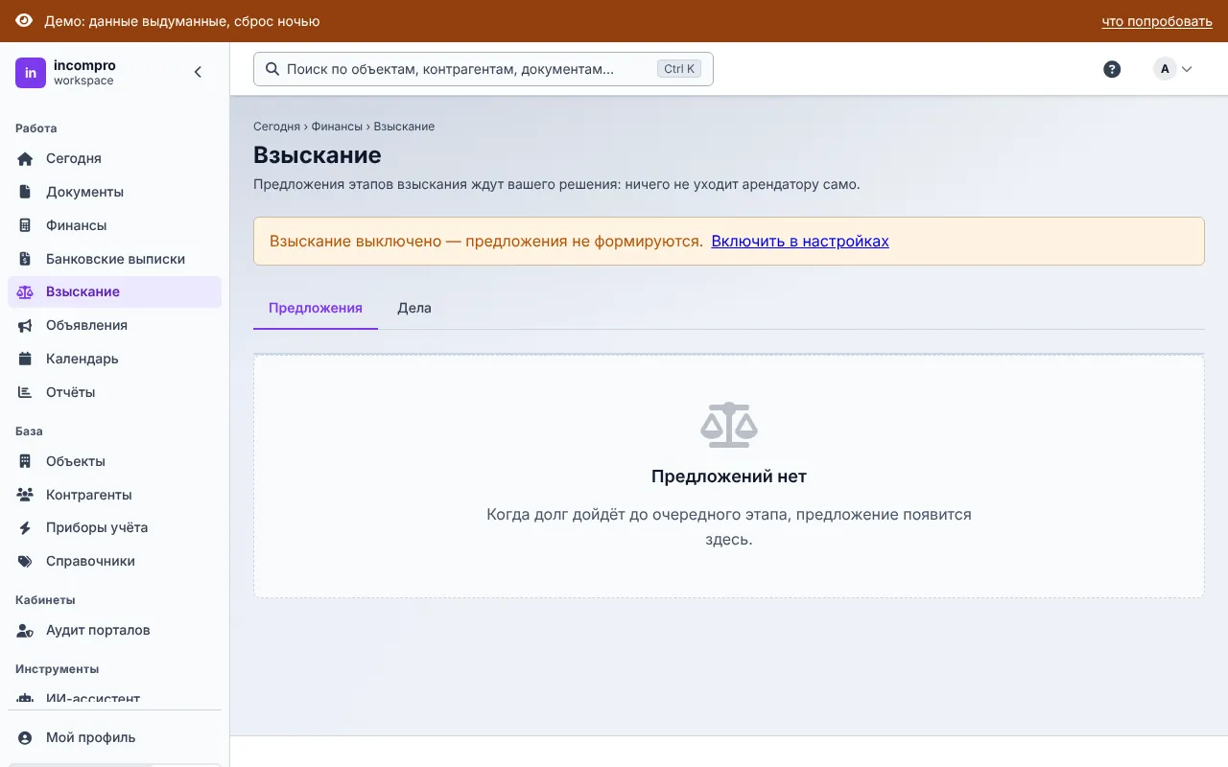Click the Финансы breadcrumb link
Image resolution: width=1228 pixels, height=767 pixels.
pyautogui.click(x=337, y=127)
